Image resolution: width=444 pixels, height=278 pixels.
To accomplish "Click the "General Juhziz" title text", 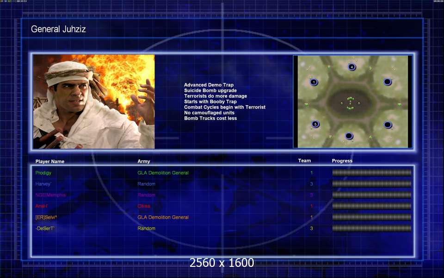I will click(58, 29).
